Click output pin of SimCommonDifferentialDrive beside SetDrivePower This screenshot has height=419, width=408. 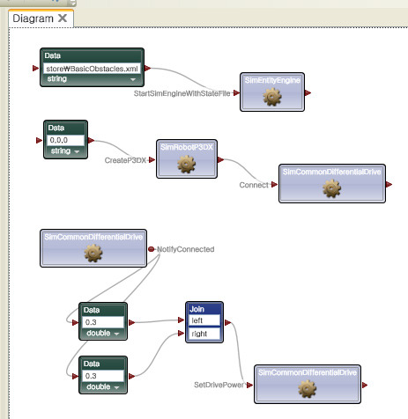365,385
